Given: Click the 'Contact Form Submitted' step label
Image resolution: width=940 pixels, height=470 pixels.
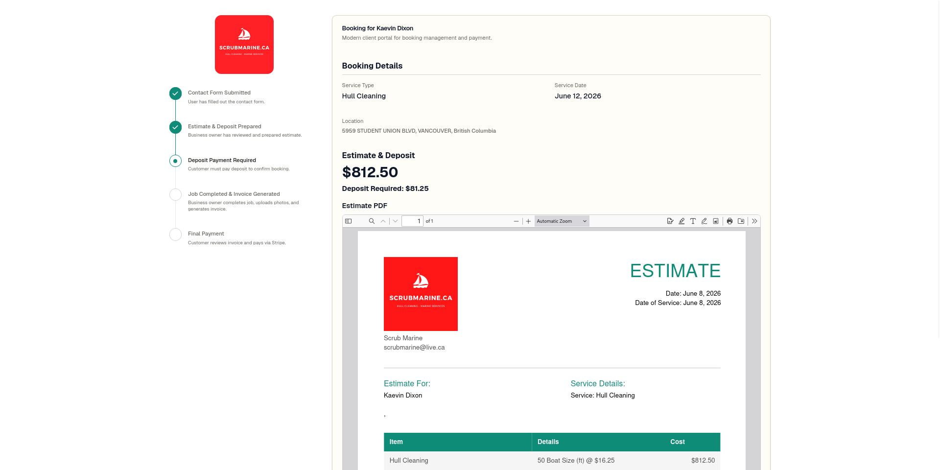Looking at the screenshot, I should (219, 93).
